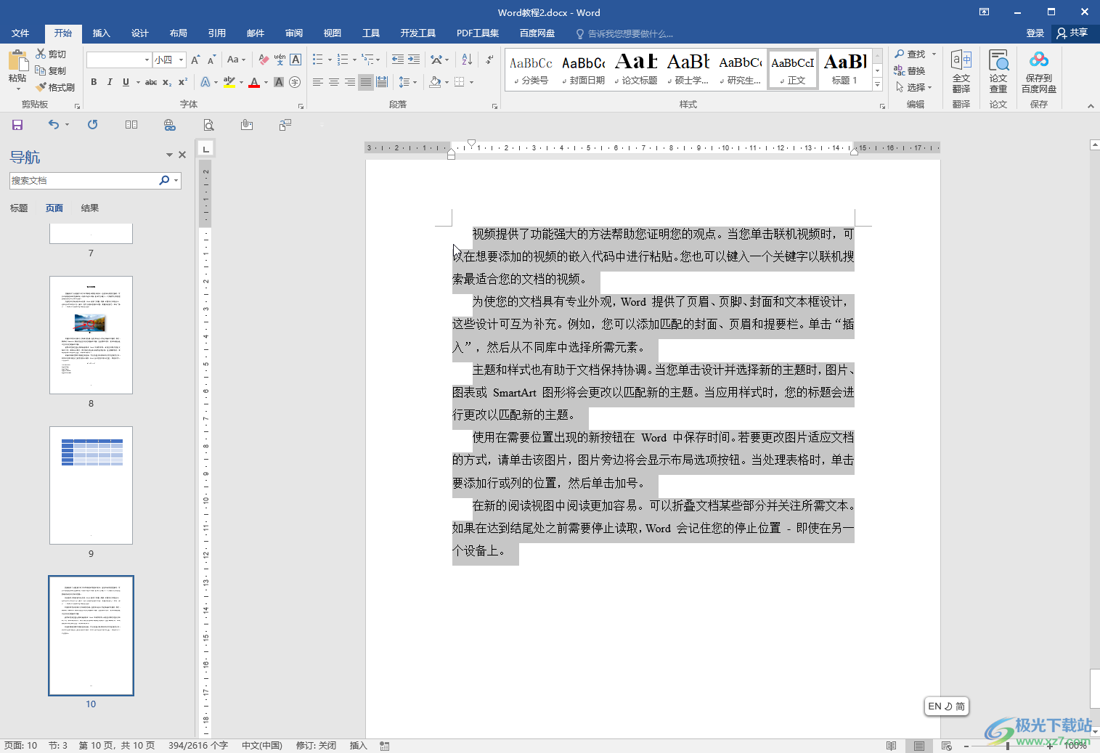Screen dimensions: 1100x753
Task: Toggle Print Layout view in the status bar
Action: point(919,746)
